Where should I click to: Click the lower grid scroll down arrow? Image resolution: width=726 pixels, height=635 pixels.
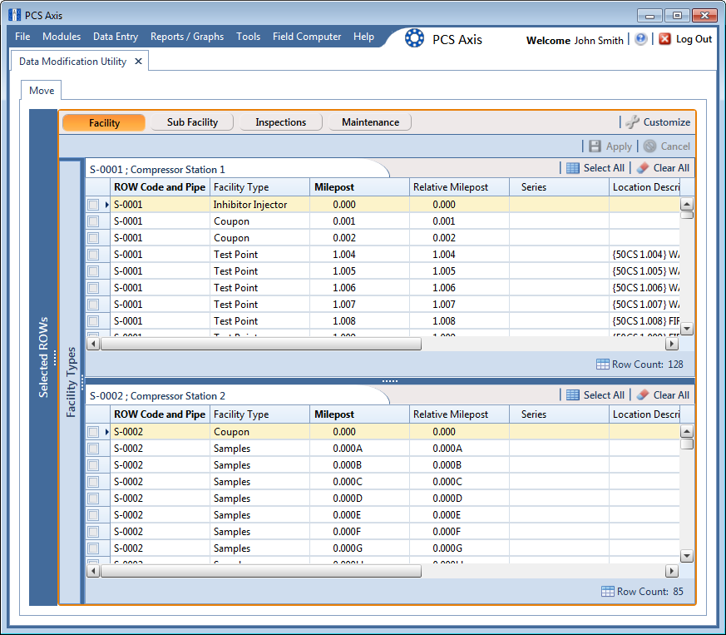pyautogui.click(x=687, y=556)
